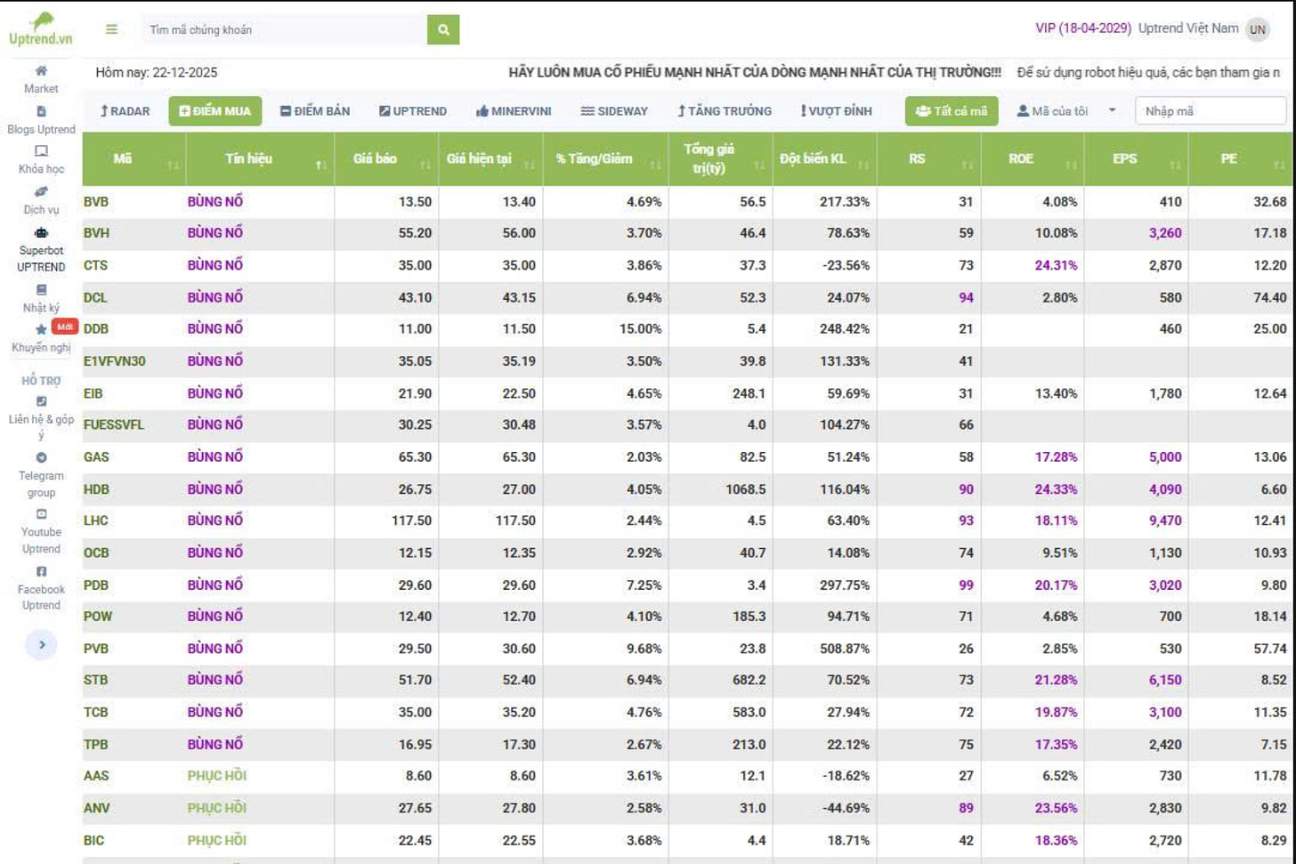This screenshot has height=864, width=1296.
Task: Sort by ROE column header
Action: click(1033, 159)
